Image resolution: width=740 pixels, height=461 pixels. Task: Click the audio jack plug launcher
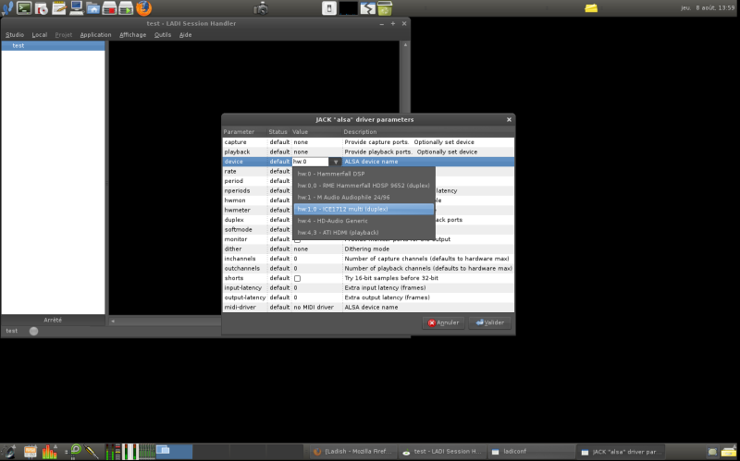pyautogui.click(x=92, y=452)
